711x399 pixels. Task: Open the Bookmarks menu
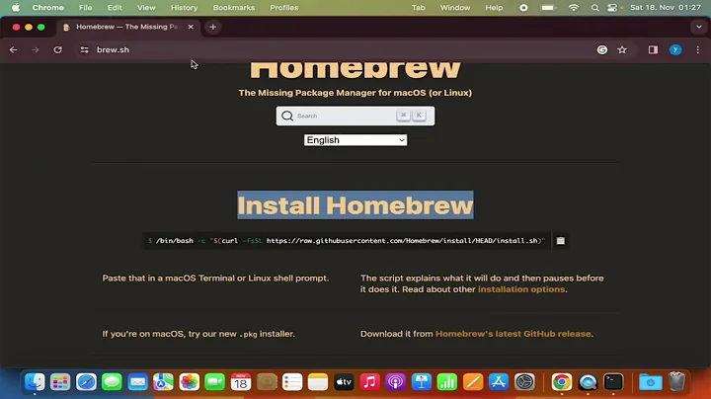click(233, 8)
